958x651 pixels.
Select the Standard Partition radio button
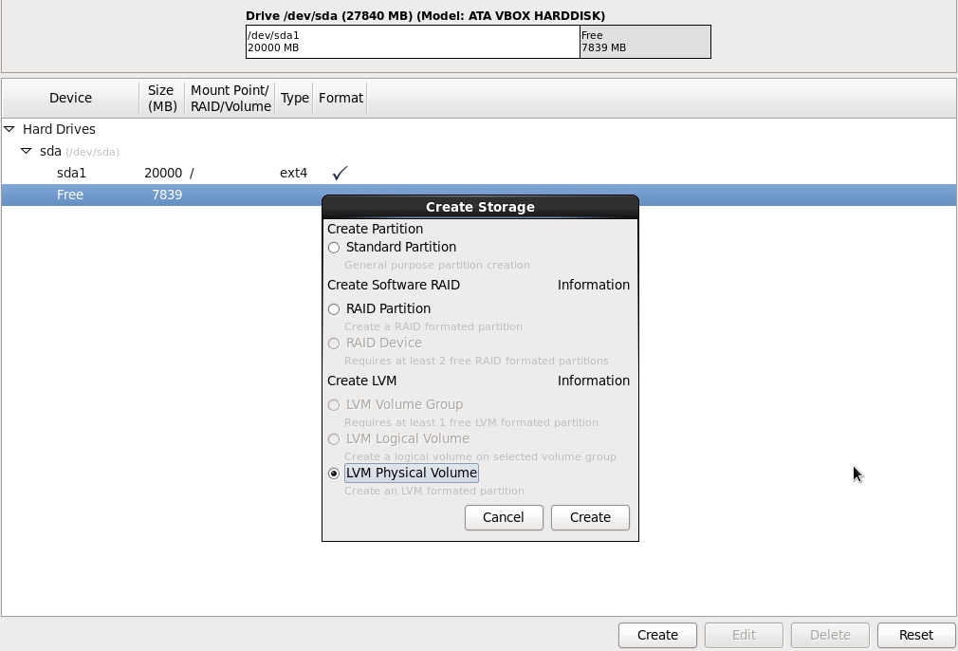[334, 248]
